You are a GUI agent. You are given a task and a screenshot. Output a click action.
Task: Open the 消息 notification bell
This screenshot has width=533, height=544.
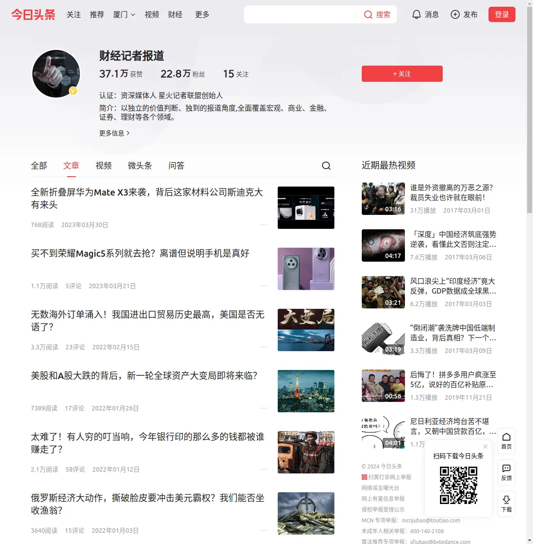pyautogui.click(x=417, y=15)
